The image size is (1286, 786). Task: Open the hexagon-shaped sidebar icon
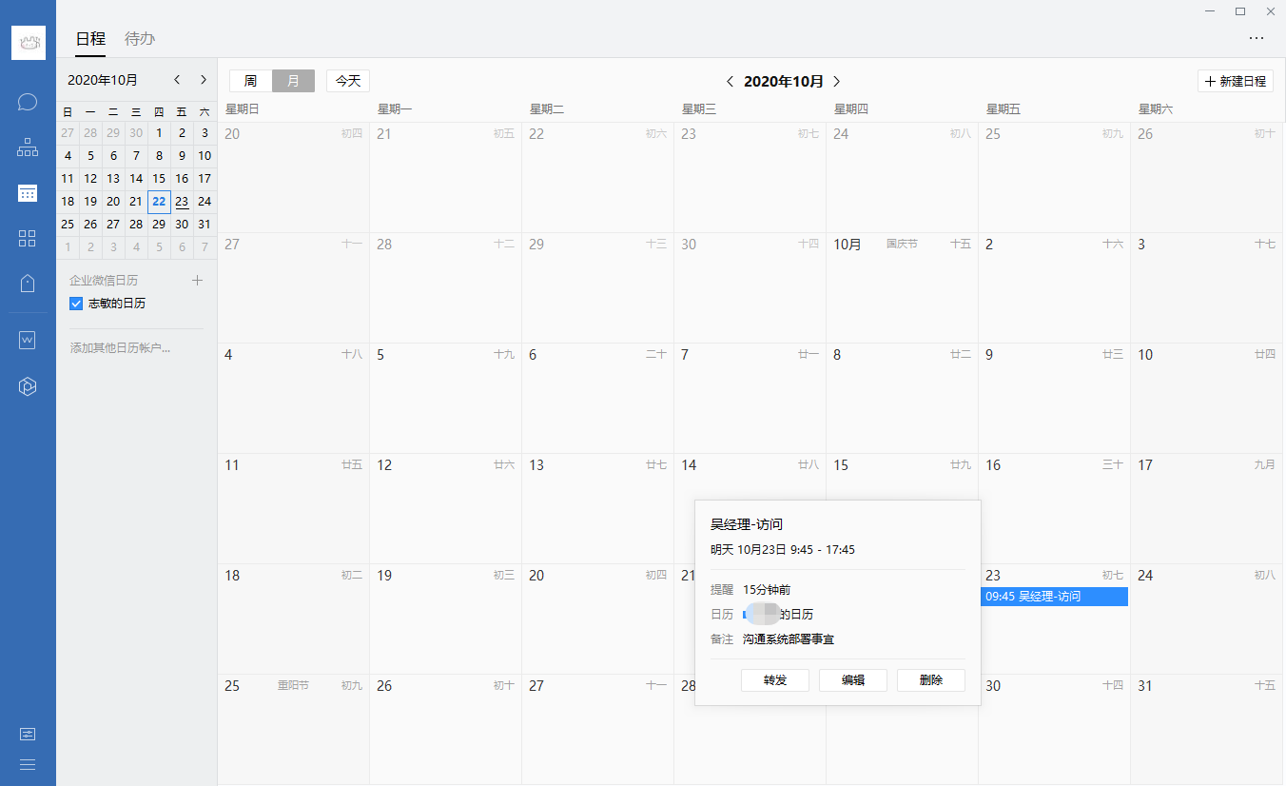coord(28,385)
